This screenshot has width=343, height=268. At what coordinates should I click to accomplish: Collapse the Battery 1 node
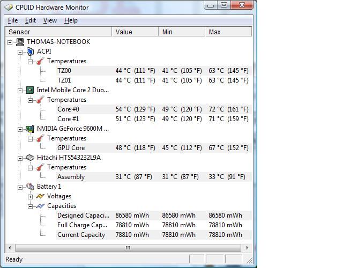(x=20, y=187)
